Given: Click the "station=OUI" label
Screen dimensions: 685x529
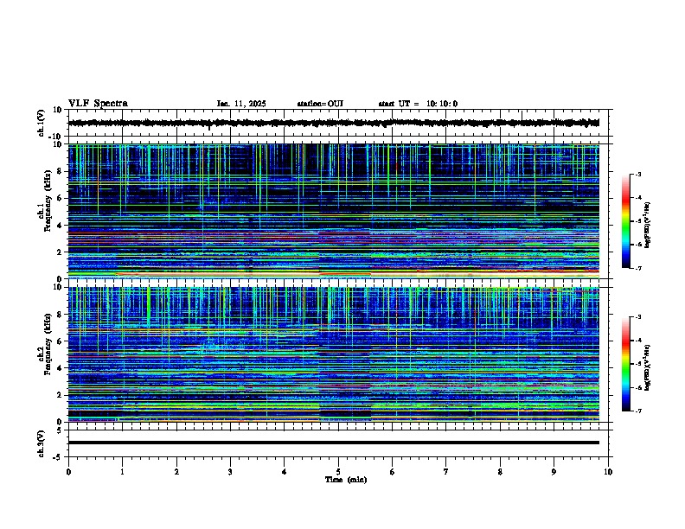Looking at the screenshot, I should pos(320,104).
